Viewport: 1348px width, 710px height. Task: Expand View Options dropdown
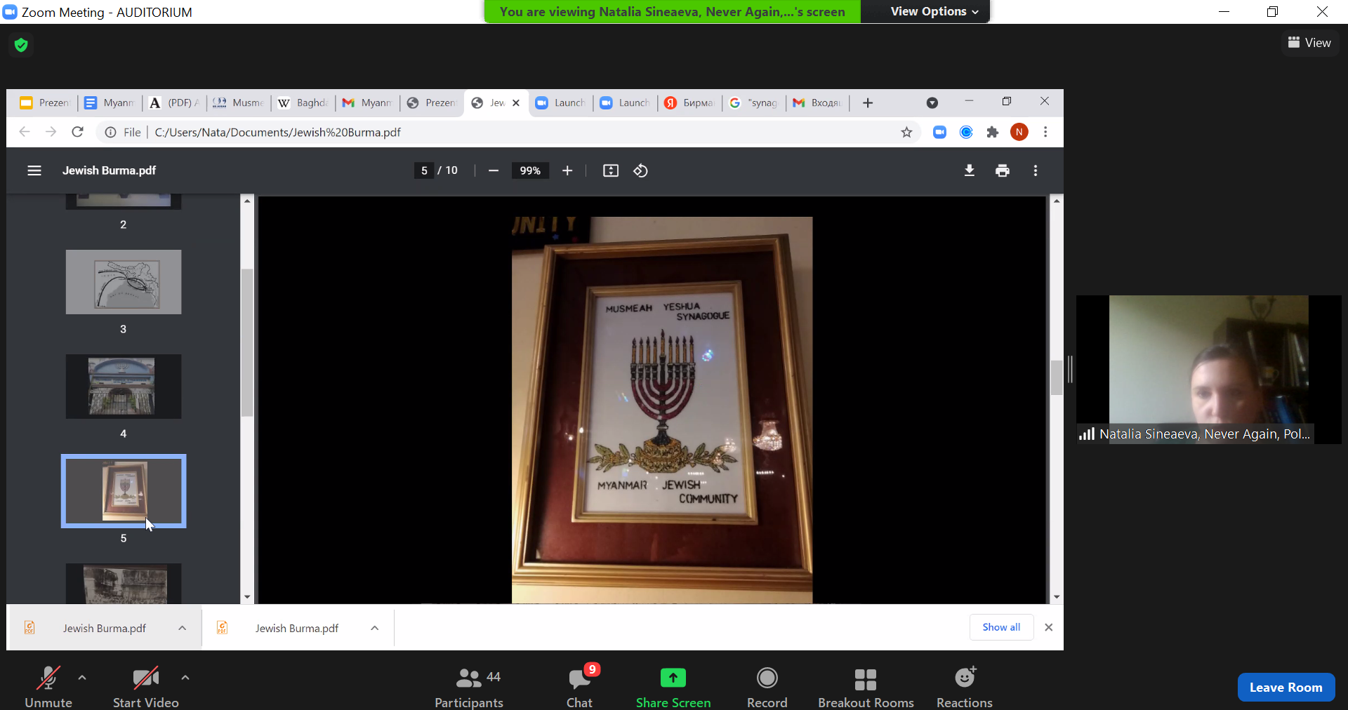[x=934, y=11]
